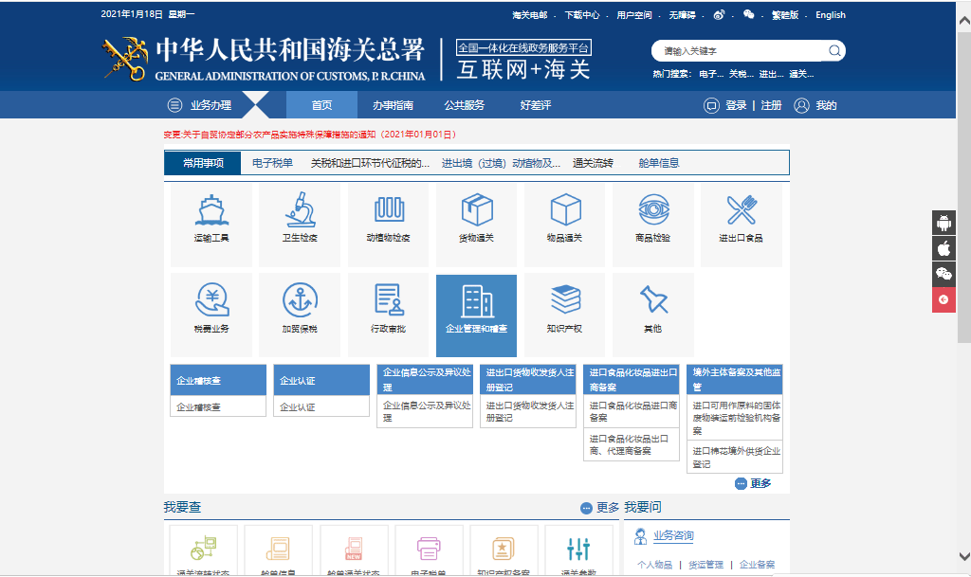Switch to the 通关流转 tab
The height and width of the screenshot is (577, 971).
pos(594,163)
